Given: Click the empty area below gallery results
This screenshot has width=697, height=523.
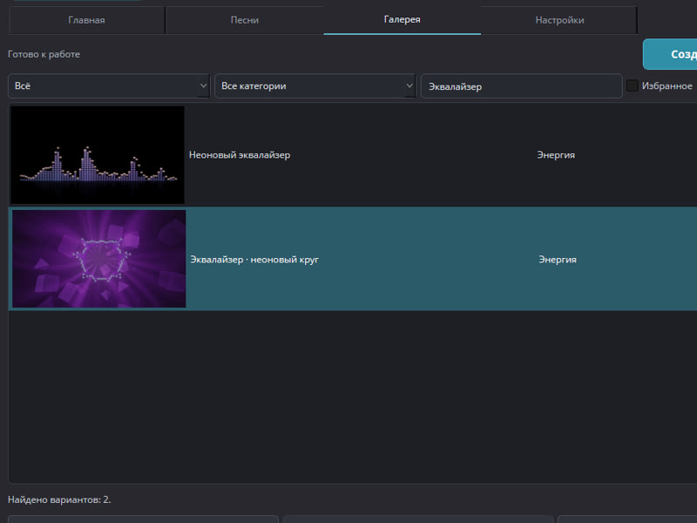Looking at the screenshot, I should (353, 396).
